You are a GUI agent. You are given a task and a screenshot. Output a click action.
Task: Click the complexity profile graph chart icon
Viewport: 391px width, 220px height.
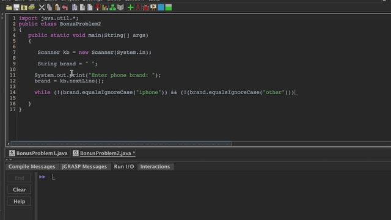[105, 7]
